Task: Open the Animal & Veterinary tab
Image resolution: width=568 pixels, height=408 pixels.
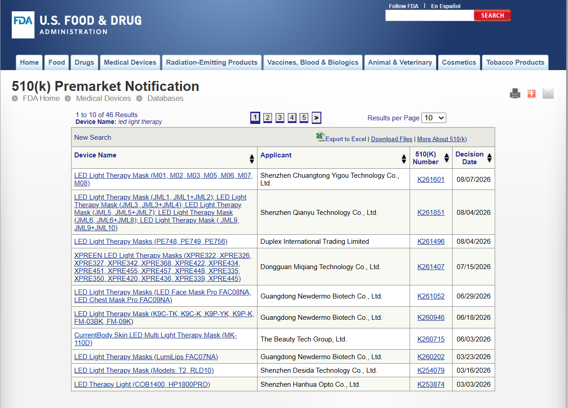Action: click(x=400, y=62)
